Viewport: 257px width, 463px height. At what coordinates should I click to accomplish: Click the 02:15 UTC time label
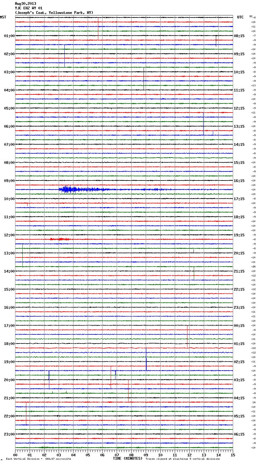coord(239,362)
